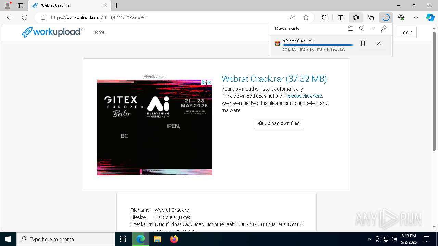The width and height of the screenshot is (438, 246).
Task: Open Task View on the taskbar
Action: click(123, 239)
